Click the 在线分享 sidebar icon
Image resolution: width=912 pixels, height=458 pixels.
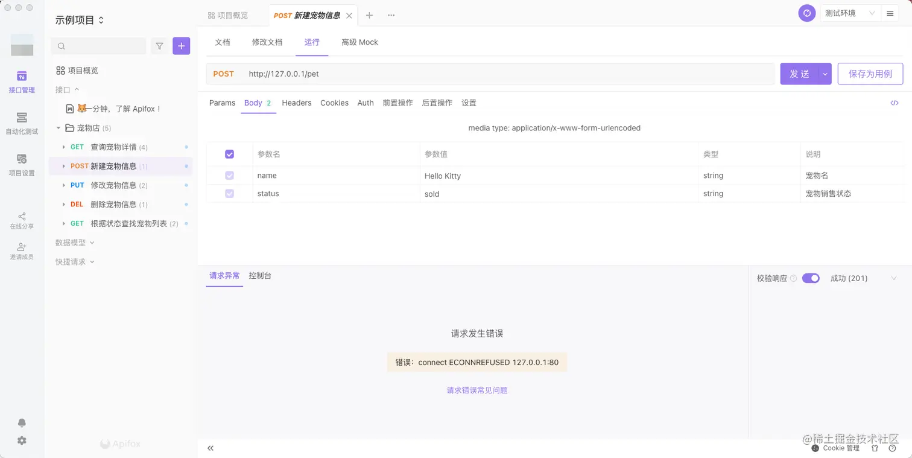[22, 220]
